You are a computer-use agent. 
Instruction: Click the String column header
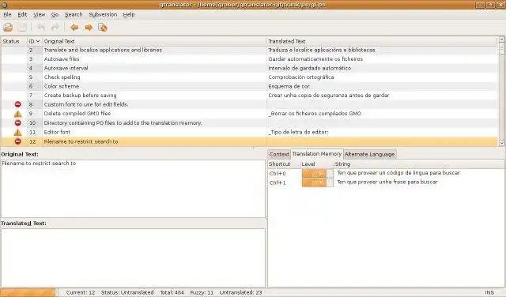pos(419,164)
